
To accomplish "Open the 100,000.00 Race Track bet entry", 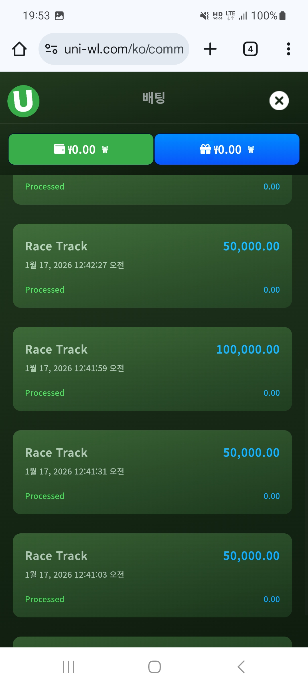I will 152,369.
